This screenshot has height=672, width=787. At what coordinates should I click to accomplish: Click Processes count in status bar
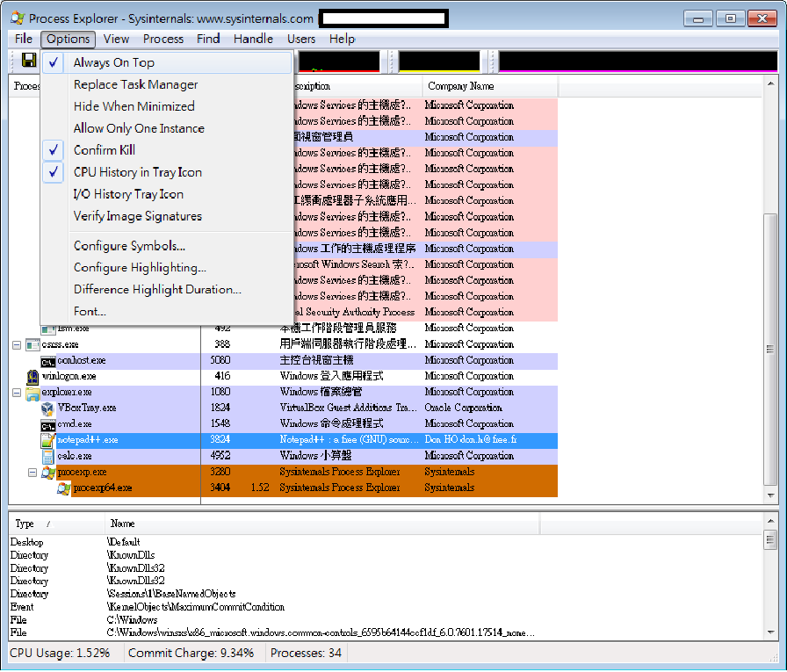(x=306, y=654)
